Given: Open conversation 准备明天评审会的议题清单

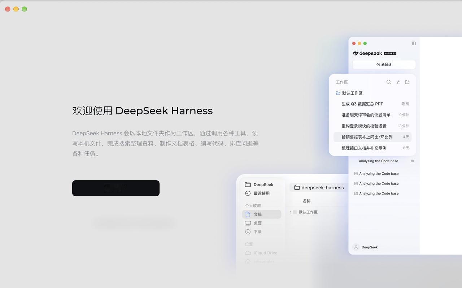Looking at the screenshot, I should [x=372, y=115].
